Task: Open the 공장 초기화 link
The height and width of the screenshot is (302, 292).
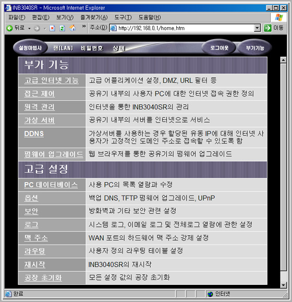Action: click(x=43, y=277)
